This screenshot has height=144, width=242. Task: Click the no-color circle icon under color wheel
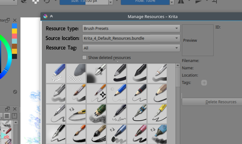[x=15, y=92]
